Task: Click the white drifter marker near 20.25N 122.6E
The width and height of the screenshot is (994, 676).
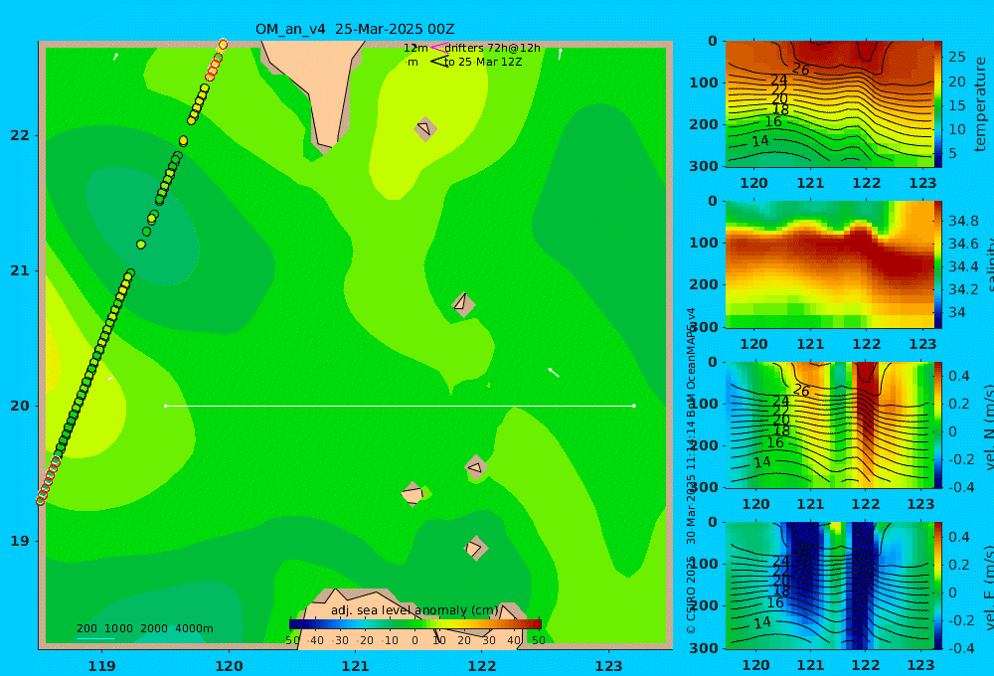Action: pyautogui.click(x=554, y=372)
